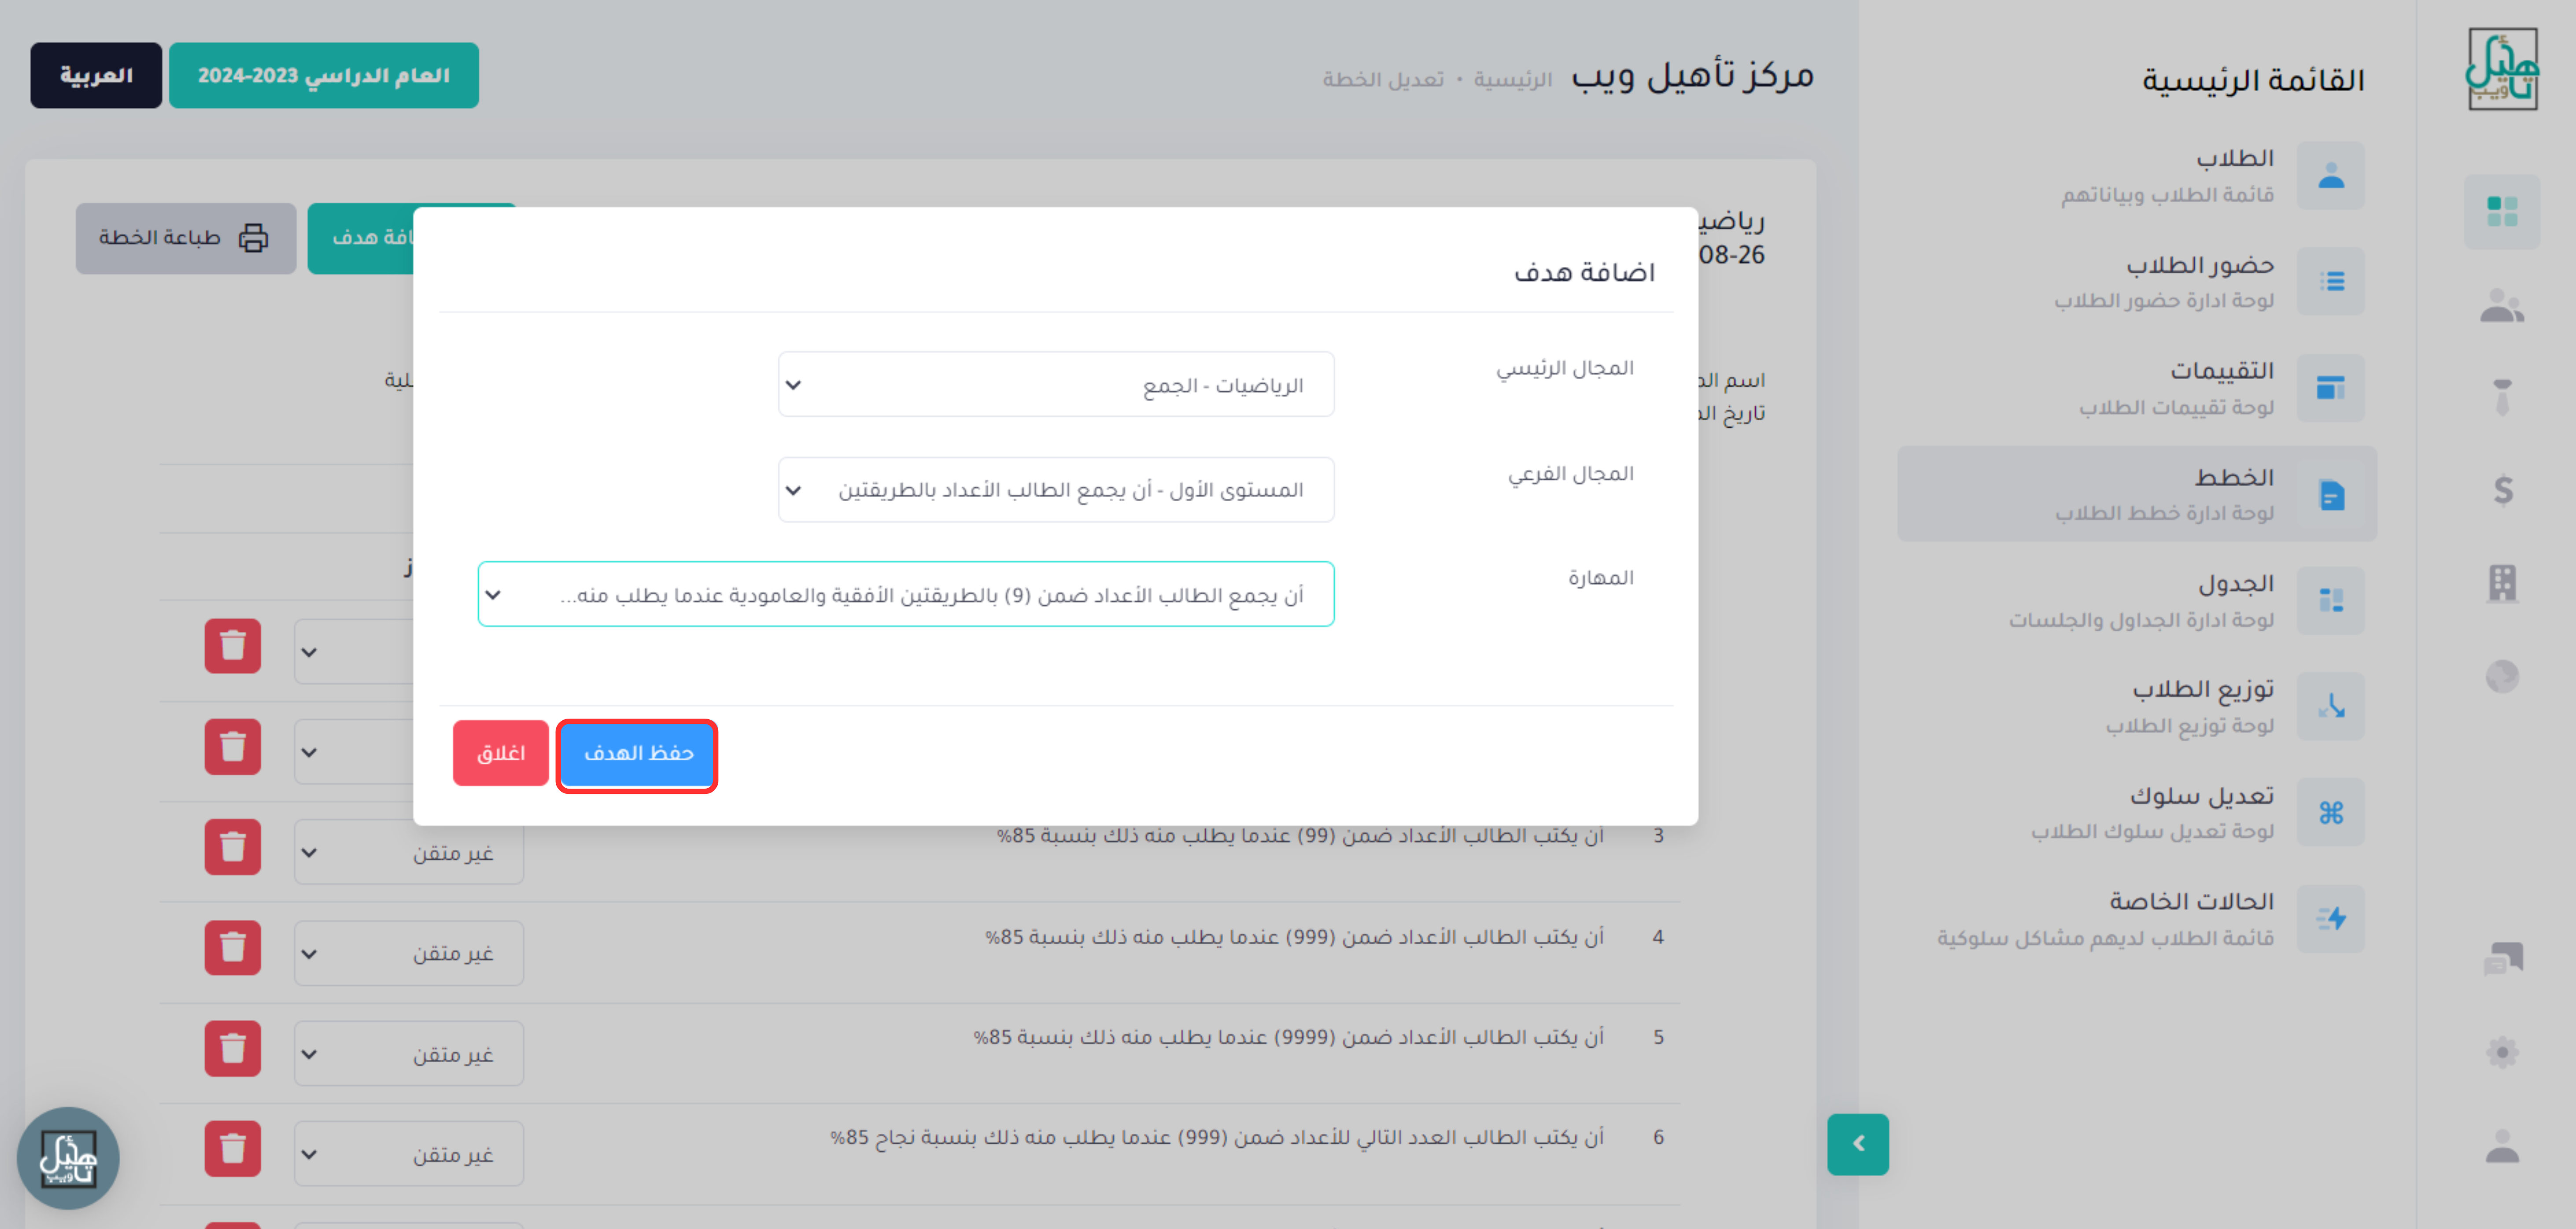This screenshot has height=1229, width=2576.
Task: Open الجدول menu item
Action: pyautogui.click(x=2137, y=601)
